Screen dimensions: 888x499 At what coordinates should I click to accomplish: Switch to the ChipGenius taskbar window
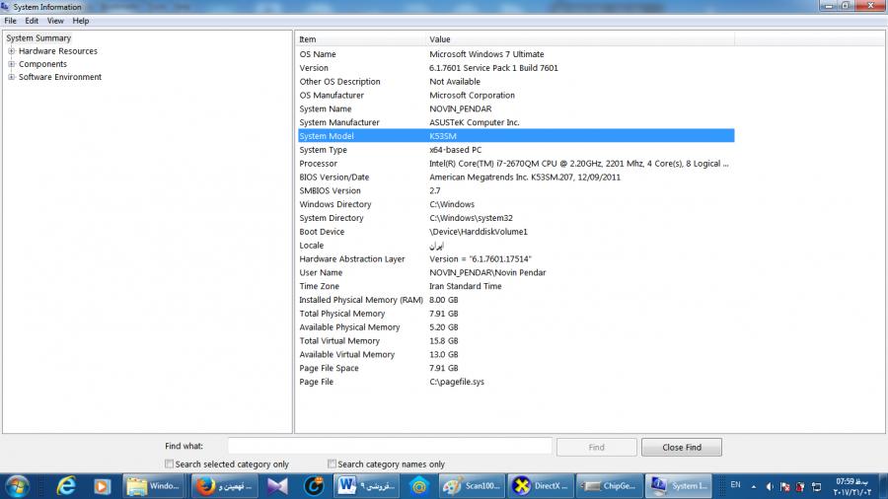click(610, 486)
